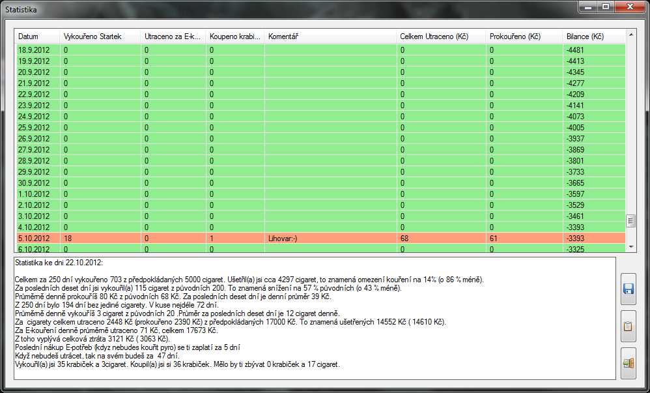Click the clipboard copy icon button

(x=628, y=327)
